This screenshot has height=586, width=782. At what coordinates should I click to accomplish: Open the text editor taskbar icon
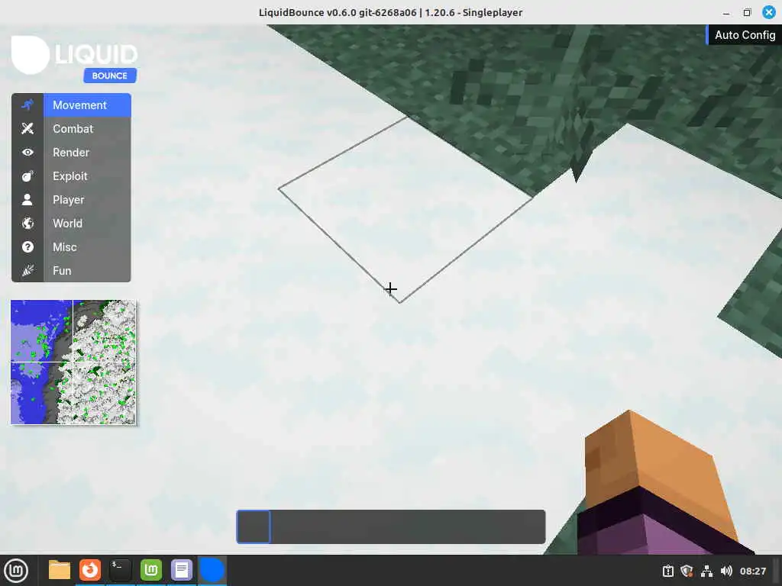(x=182, y=571)
